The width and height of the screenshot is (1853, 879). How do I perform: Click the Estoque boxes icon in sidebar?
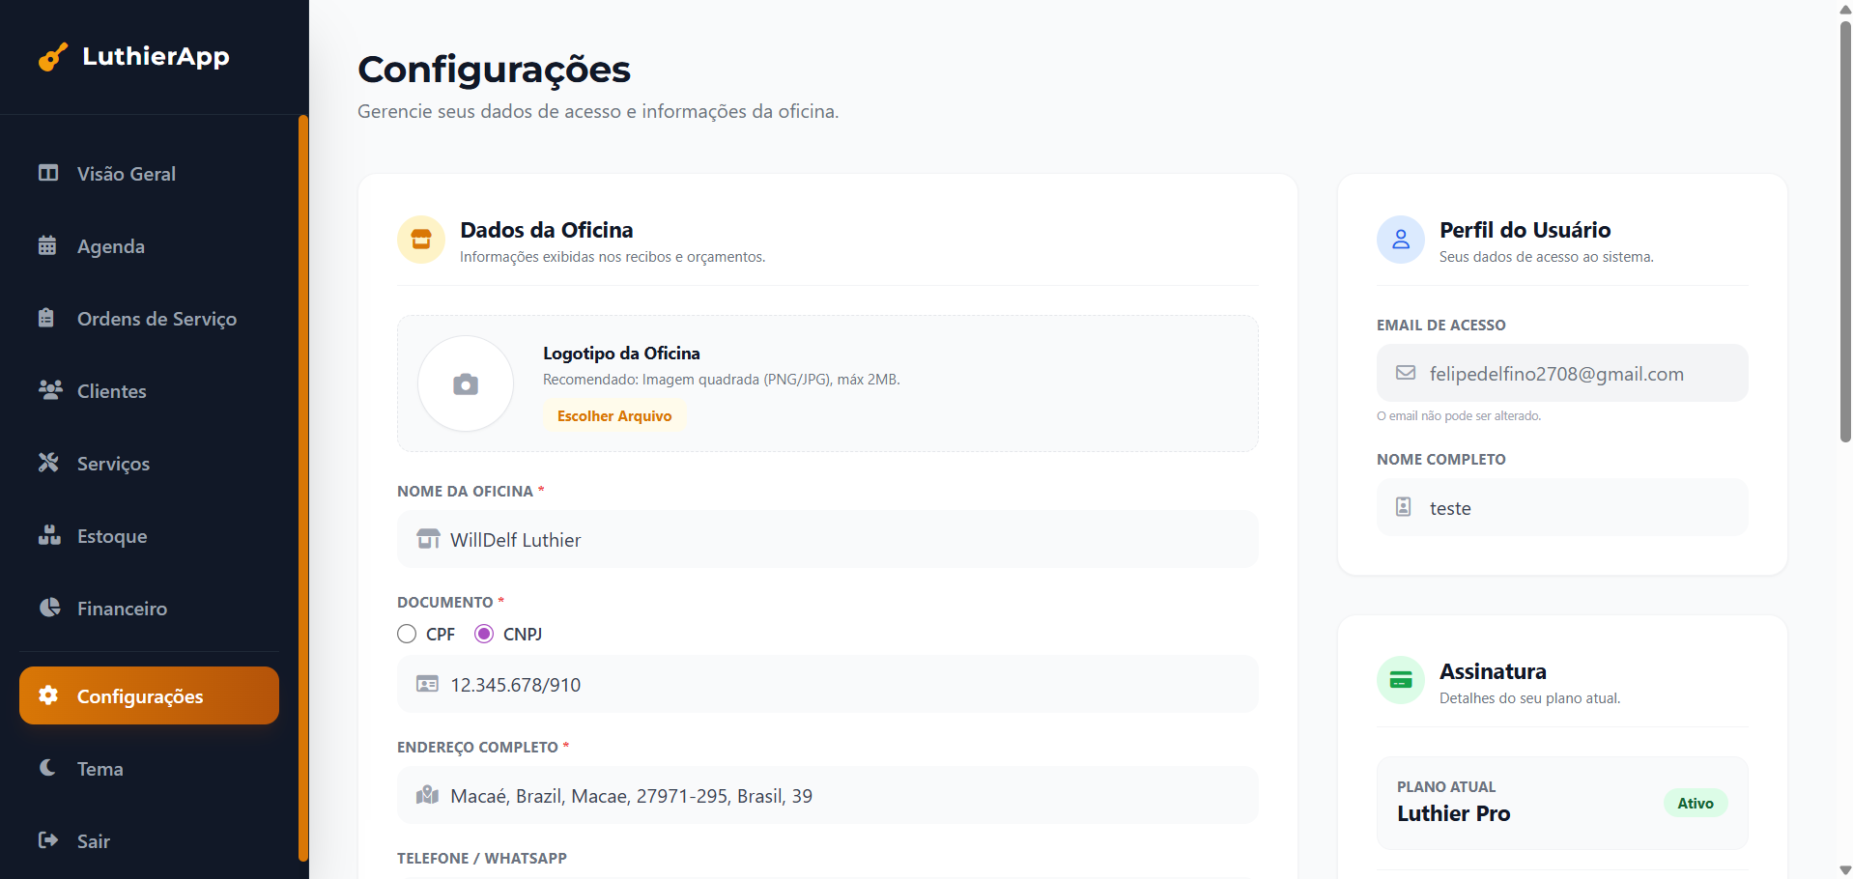[x=49, y=535]
